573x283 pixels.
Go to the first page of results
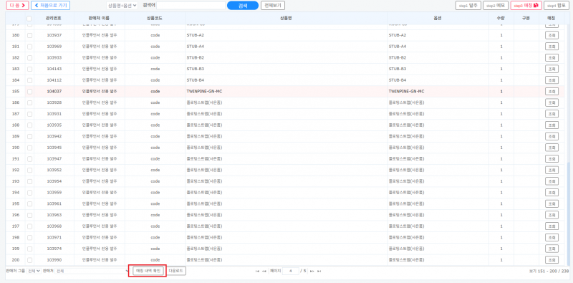tap(257, 272)
